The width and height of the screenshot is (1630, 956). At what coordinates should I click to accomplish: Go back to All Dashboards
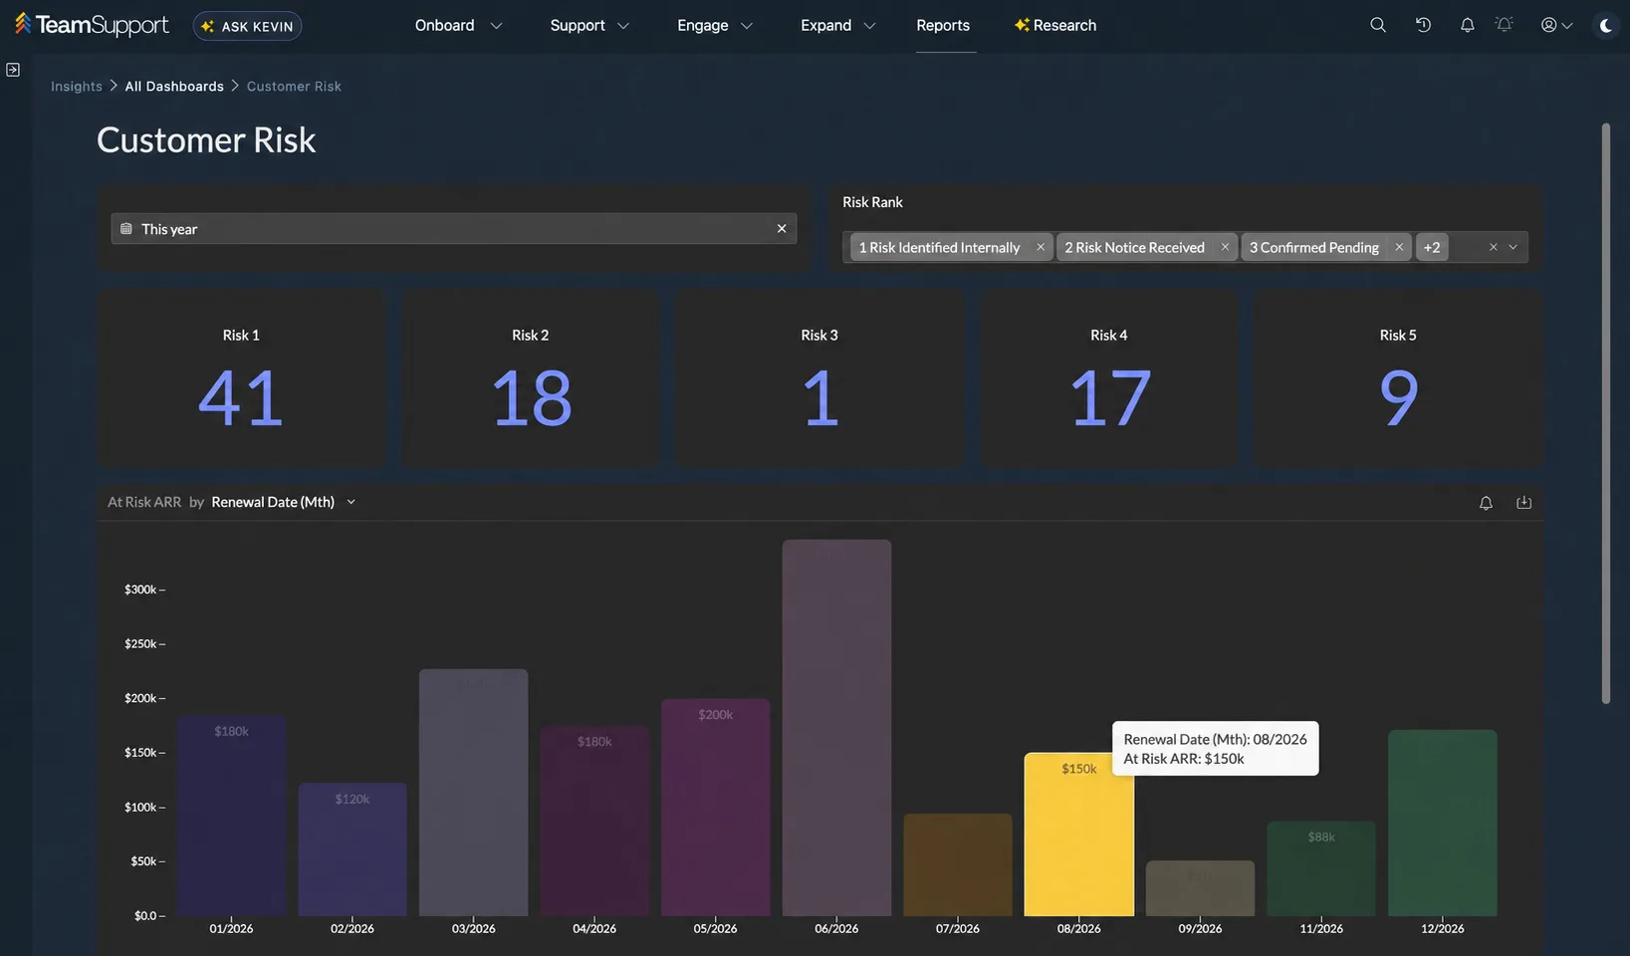[174, 87]
